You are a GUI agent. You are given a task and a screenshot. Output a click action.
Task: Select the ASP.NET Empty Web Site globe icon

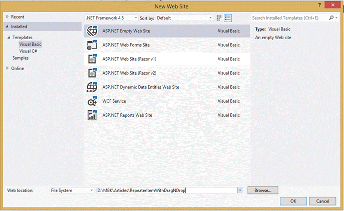92,31
